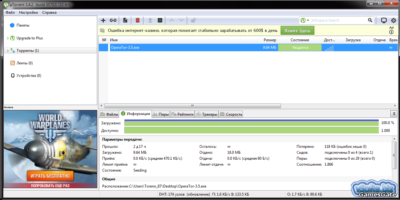Click the Start Torrent download icon

tap(150, 20)
